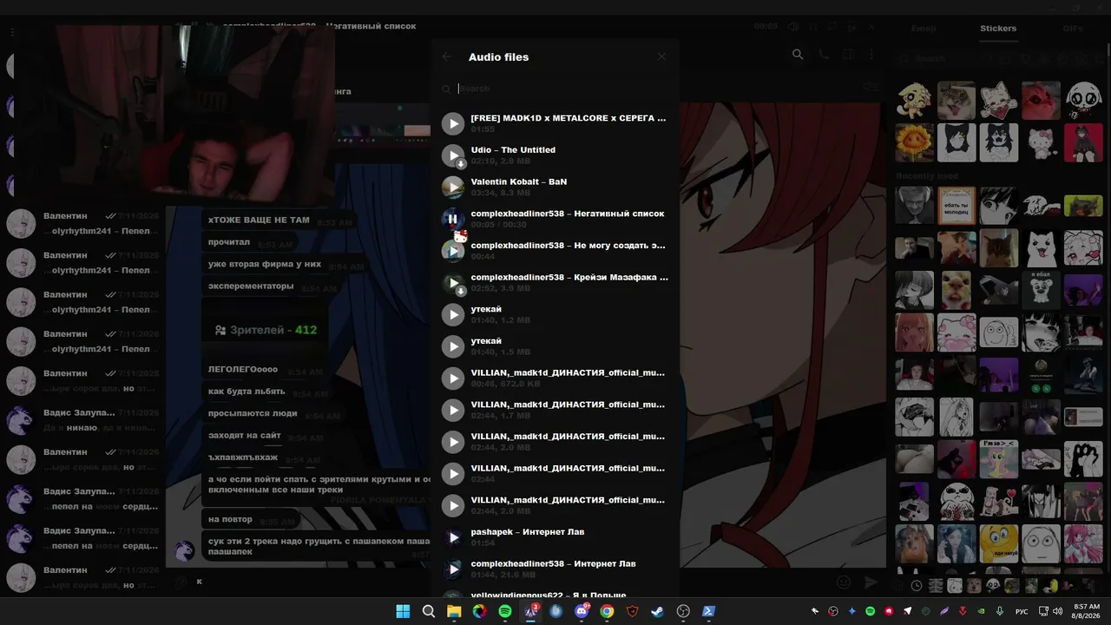1111x625 pixels.
Task: Play the 1.2 MB утекай track
Action: (453, 314)
